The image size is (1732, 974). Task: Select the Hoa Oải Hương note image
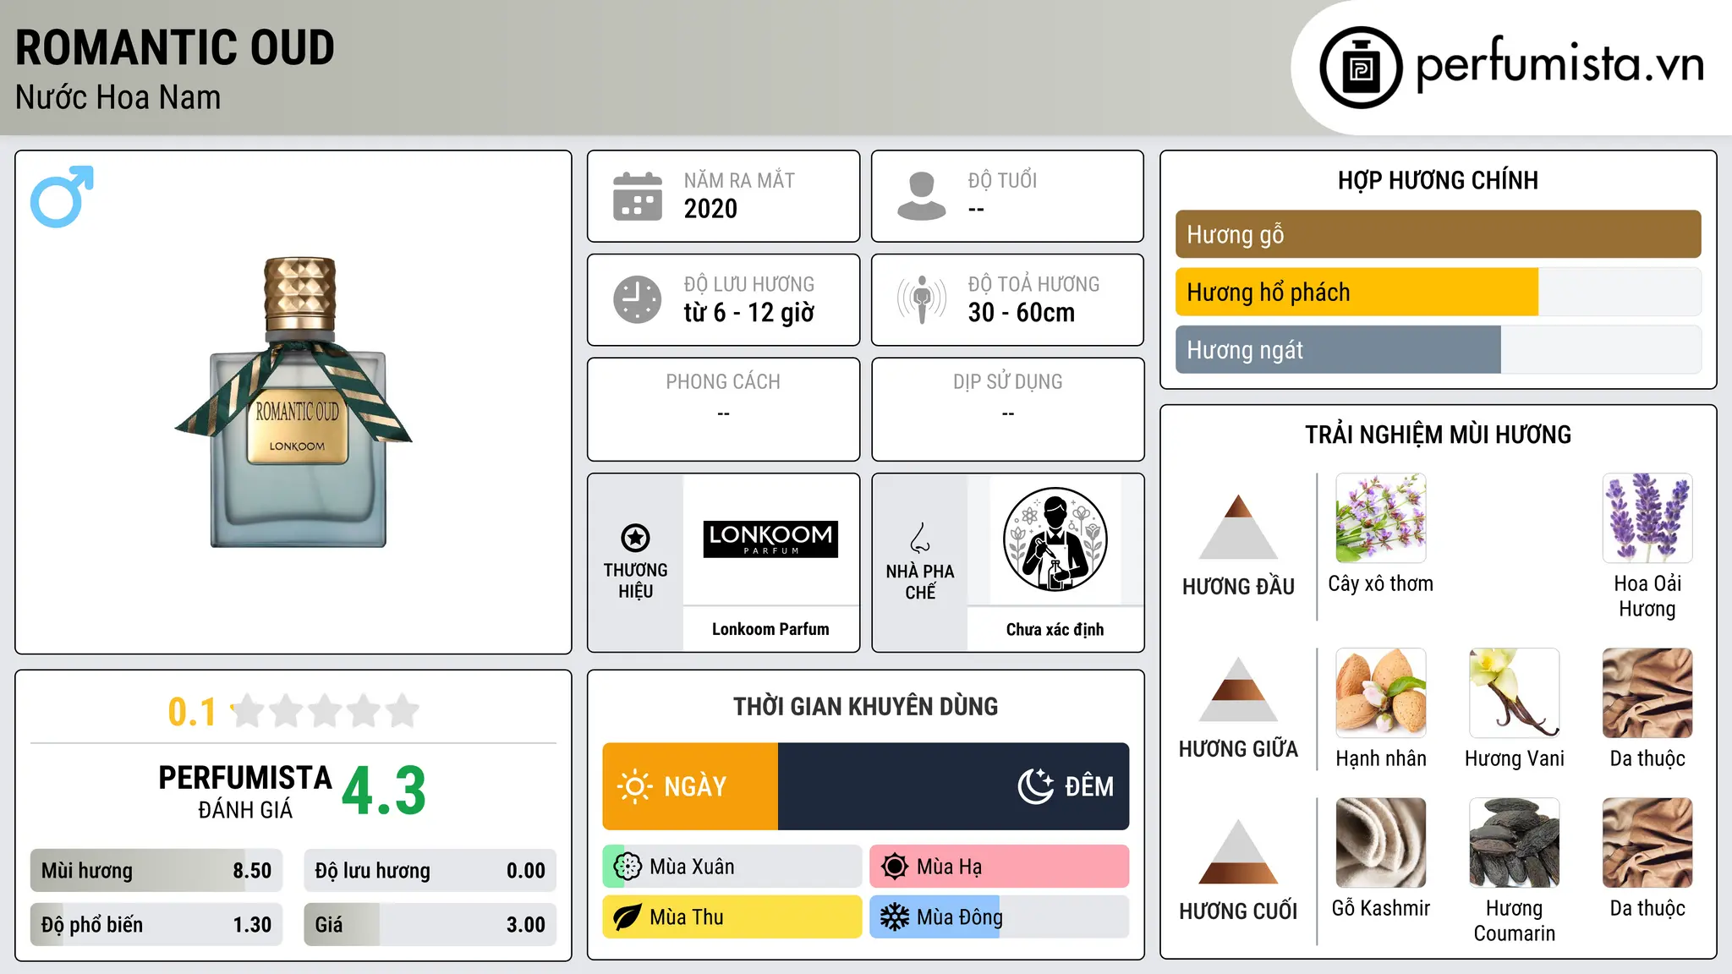pyautogui.click(x=1647, y=518)
